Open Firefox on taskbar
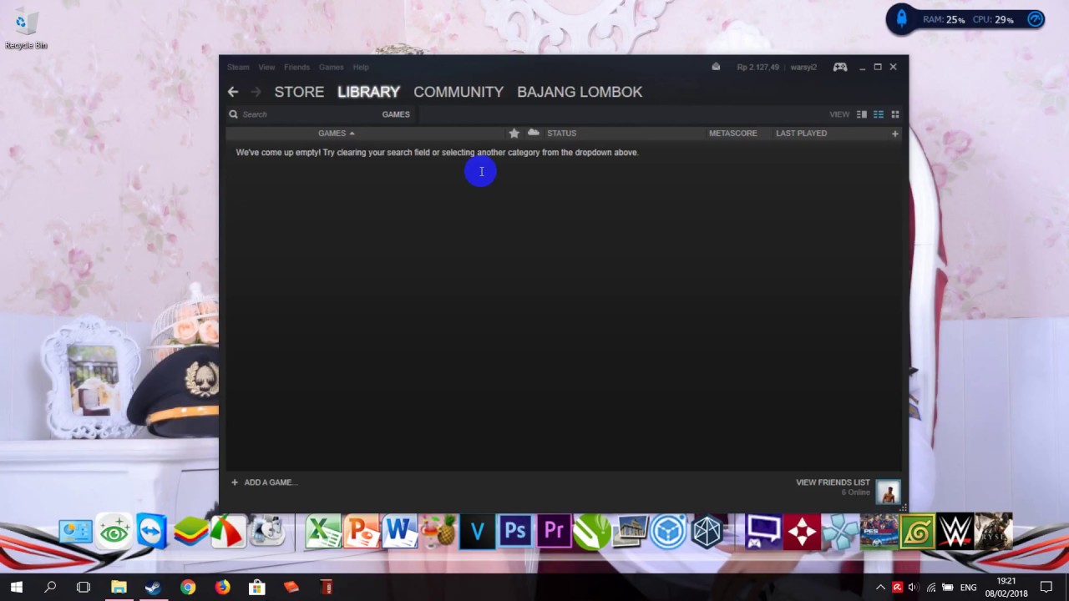 tap(222, 588)
